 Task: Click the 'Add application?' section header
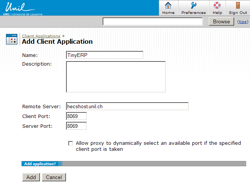40,164
